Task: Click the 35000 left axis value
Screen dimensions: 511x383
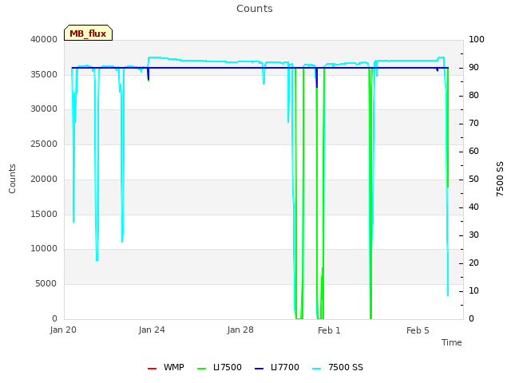Action: click(44, 74)
